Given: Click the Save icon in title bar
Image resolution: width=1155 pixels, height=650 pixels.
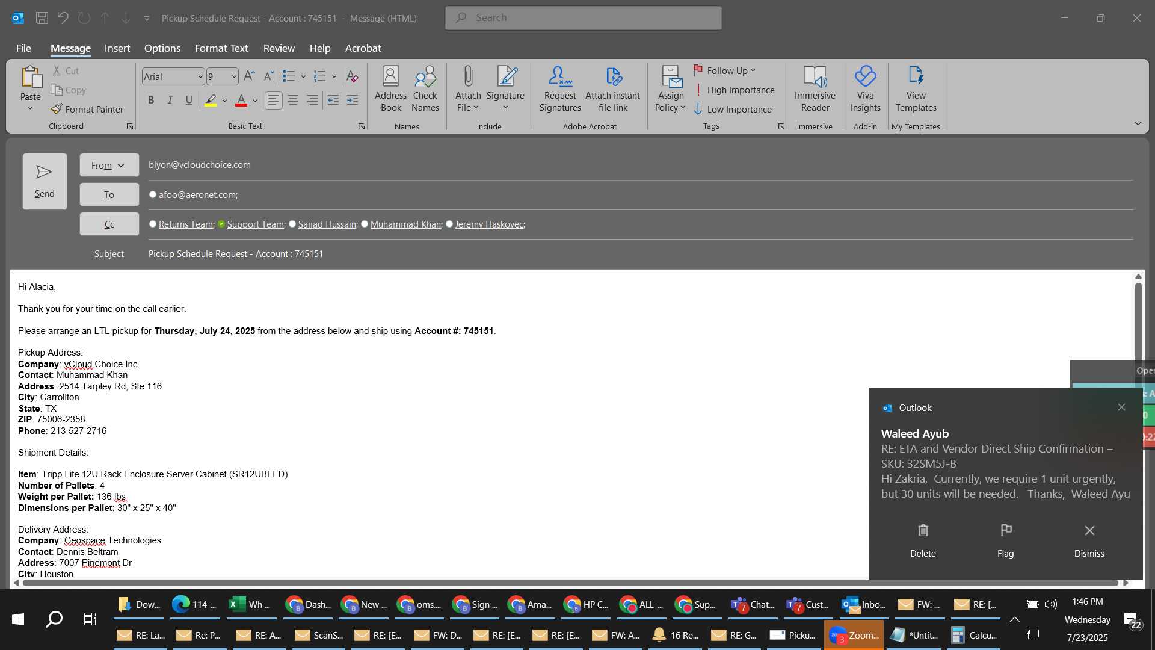Looking at the screenshot, I should (42, 18).
